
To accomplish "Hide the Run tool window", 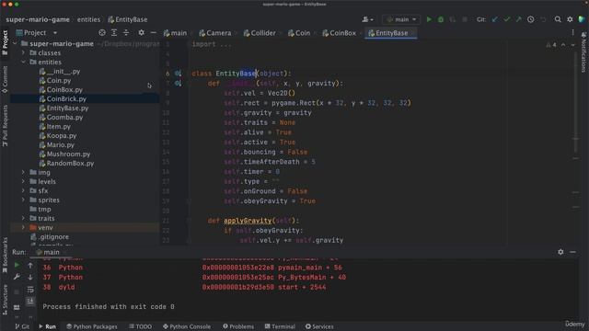I will click(572, 252).
